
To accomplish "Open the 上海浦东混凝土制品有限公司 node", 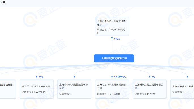I will tap(150, 89).
